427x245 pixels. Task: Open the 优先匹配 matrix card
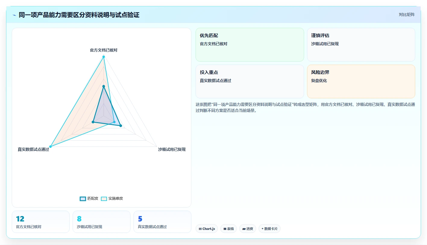click(250, 45)
